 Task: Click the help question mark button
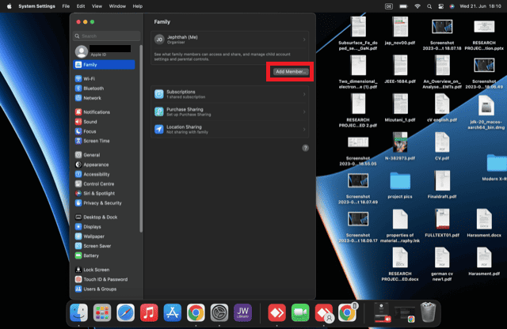pyautogui.click(x=305, y=148)
